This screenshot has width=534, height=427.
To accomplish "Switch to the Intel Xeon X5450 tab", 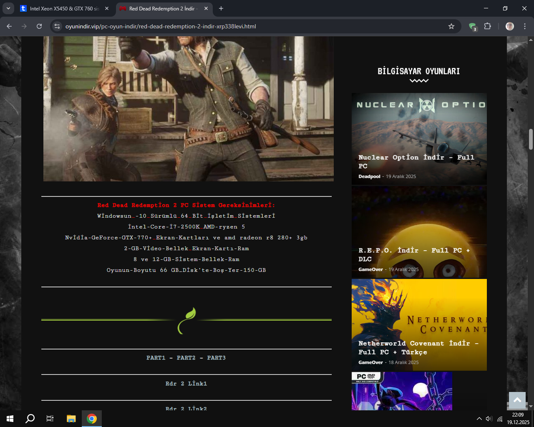I will 65,8.
